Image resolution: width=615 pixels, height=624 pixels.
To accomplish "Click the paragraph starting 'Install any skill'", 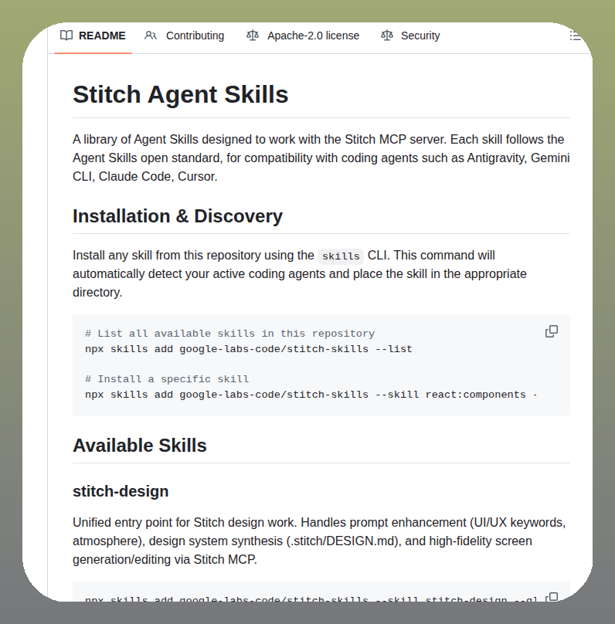I will click(x=299, y=274).
